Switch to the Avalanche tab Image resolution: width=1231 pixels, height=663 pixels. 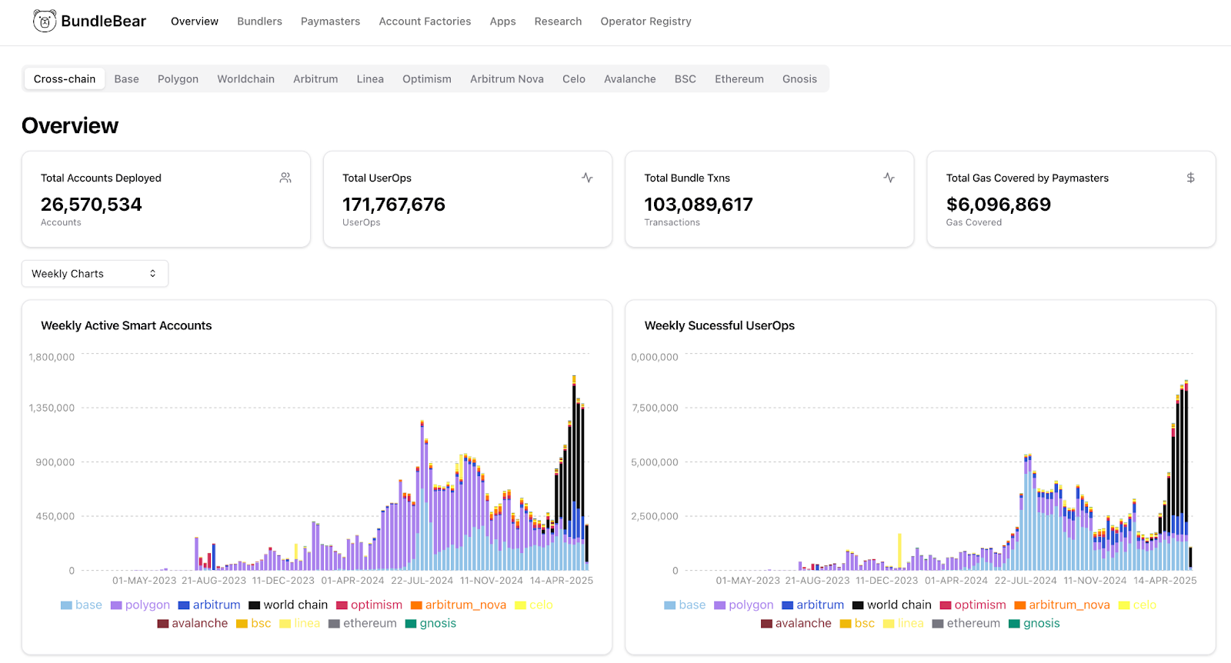[x=630, y=79]
